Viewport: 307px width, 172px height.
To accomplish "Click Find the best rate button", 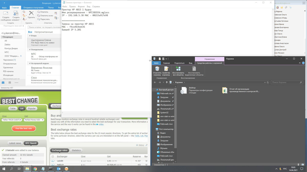I will click(24, 128).
